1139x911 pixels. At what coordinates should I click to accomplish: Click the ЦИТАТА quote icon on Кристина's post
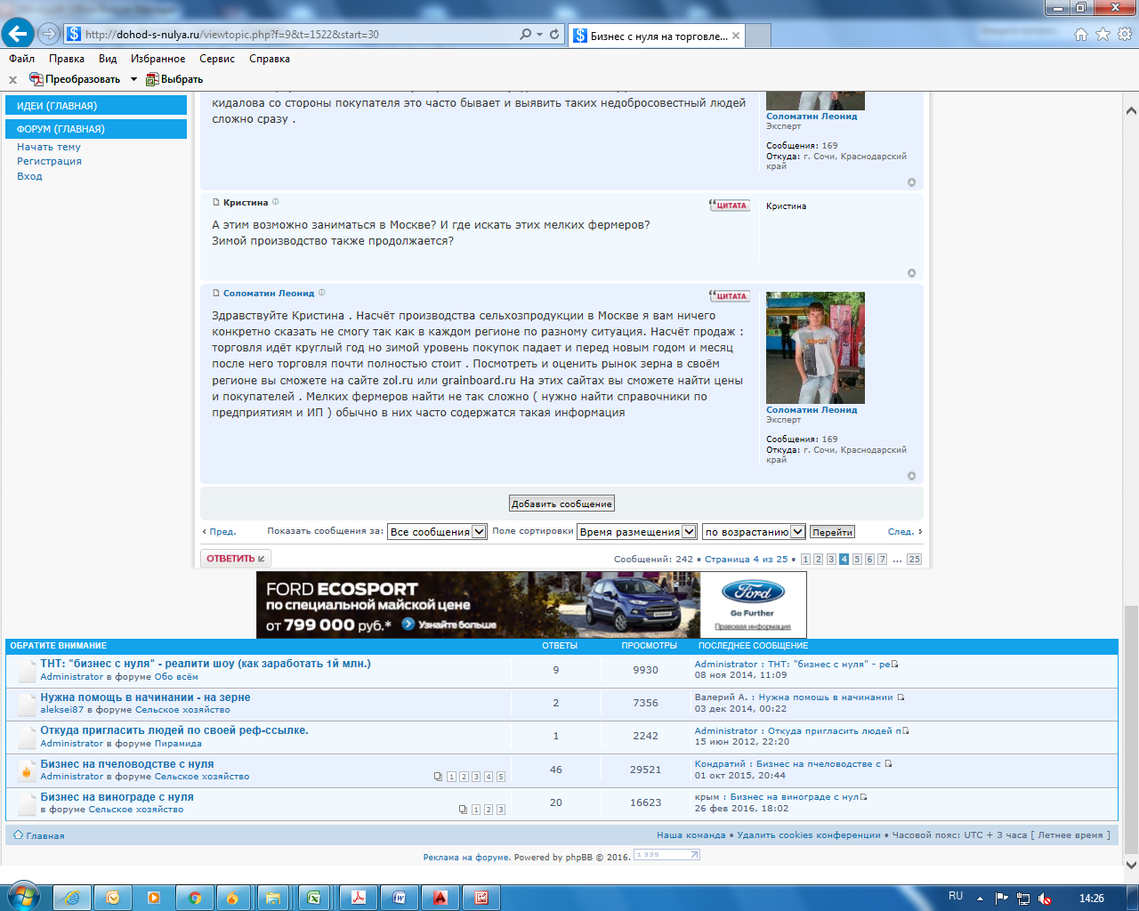point(729,206)
